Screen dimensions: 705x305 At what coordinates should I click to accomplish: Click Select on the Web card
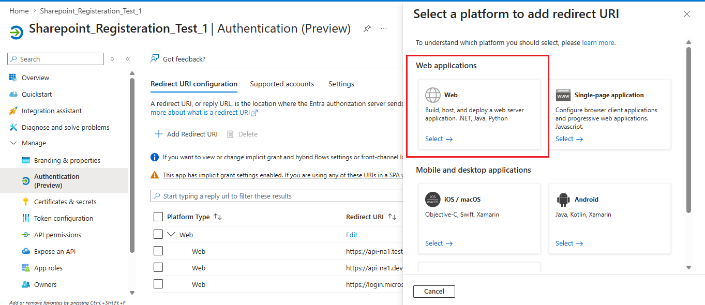point(439,139)
